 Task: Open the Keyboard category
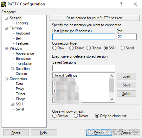point(23,33)
